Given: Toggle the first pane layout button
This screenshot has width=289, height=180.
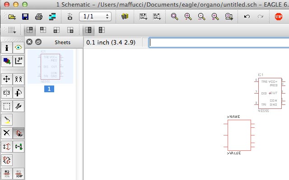Looking at the screenshot, I should 29,30.
